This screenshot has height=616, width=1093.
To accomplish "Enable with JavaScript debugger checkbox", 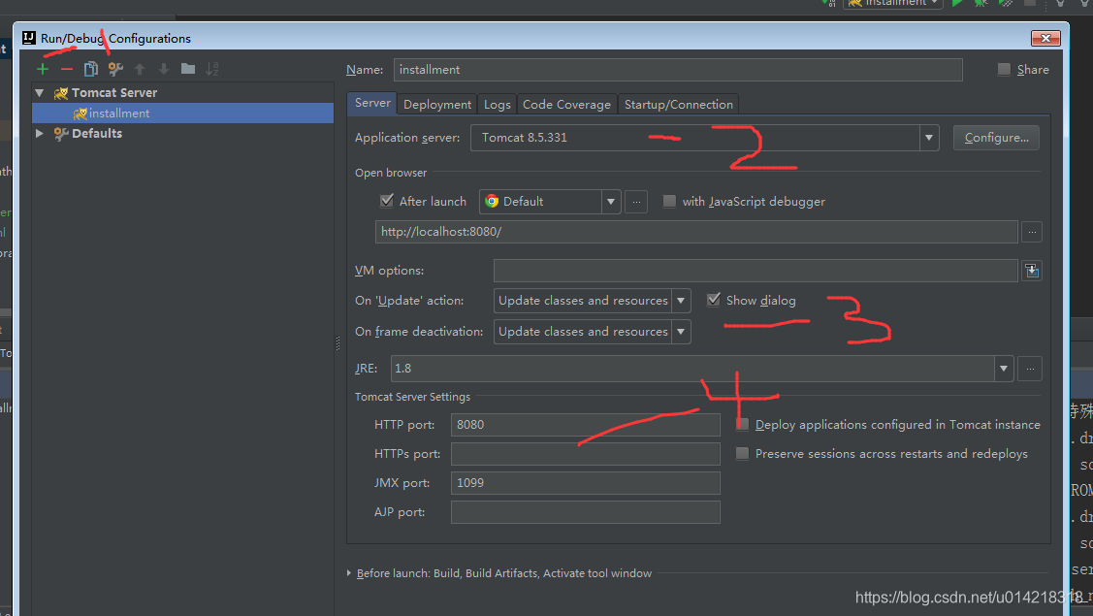I will pos(669,201).
